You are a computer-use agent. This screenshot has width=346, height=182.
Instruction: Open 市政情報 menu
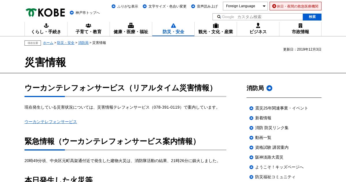coord(300,29)
